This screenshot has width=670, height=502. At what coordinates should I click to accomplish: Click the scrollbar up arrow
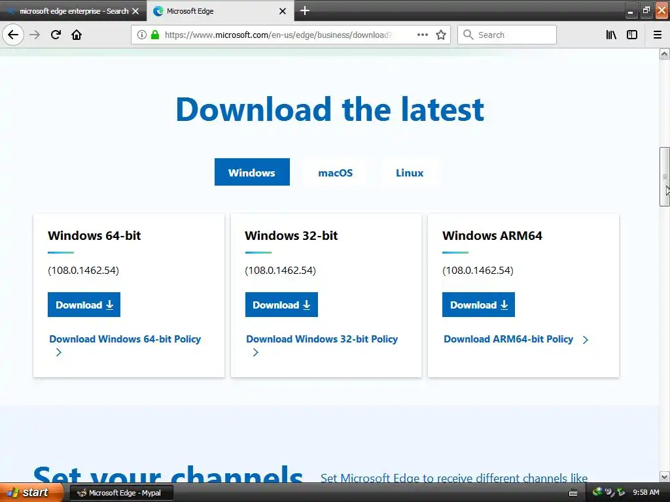click(665, 54)
